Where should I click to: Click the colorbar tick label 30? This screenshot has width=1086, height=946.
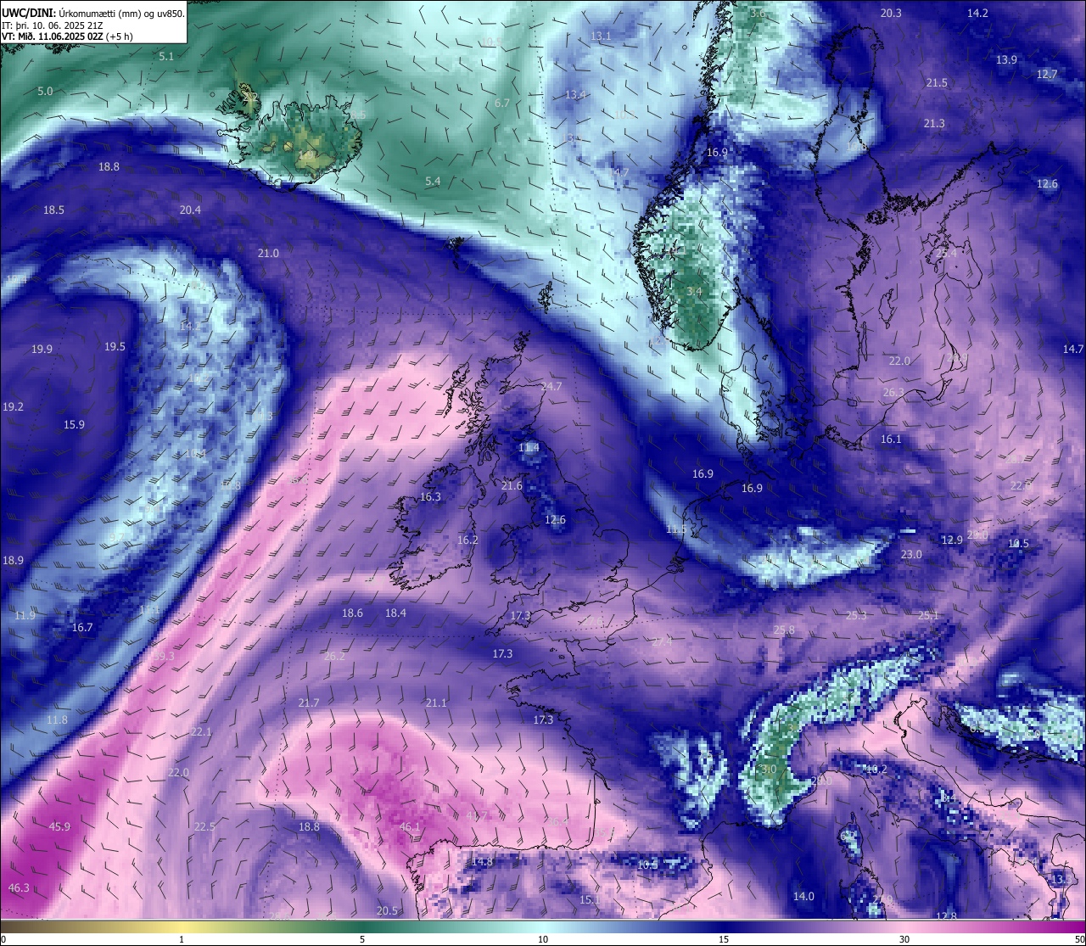coord(904,939)
